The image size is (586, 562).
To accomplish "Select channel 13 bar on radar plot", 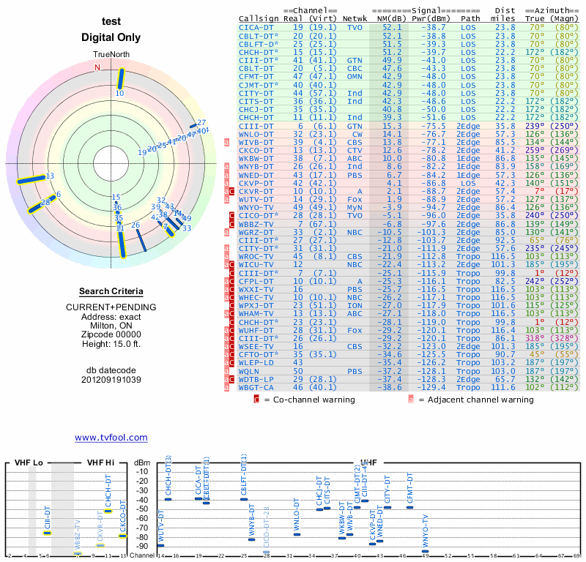I will [31, 179].
